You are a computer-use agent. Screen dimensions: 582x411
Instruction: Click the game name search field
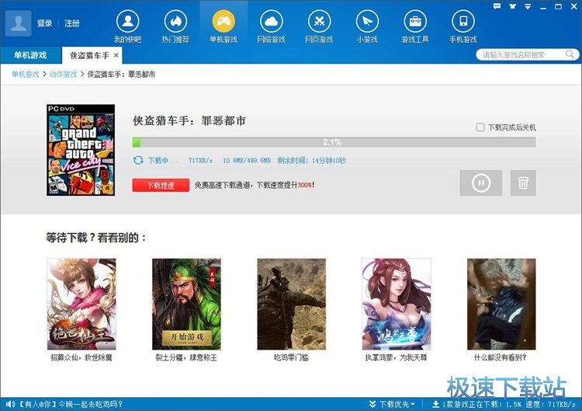[x=522, y=55]
